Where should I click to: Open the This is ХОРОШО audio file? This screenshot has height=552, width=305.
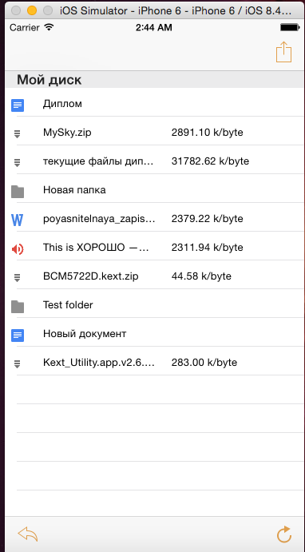[155, 248]
